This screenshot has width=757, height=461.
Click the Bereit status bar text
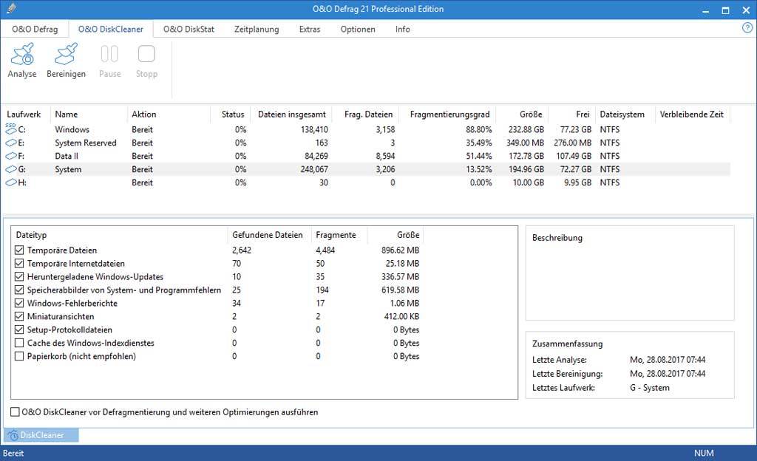[x=13, y=454]
